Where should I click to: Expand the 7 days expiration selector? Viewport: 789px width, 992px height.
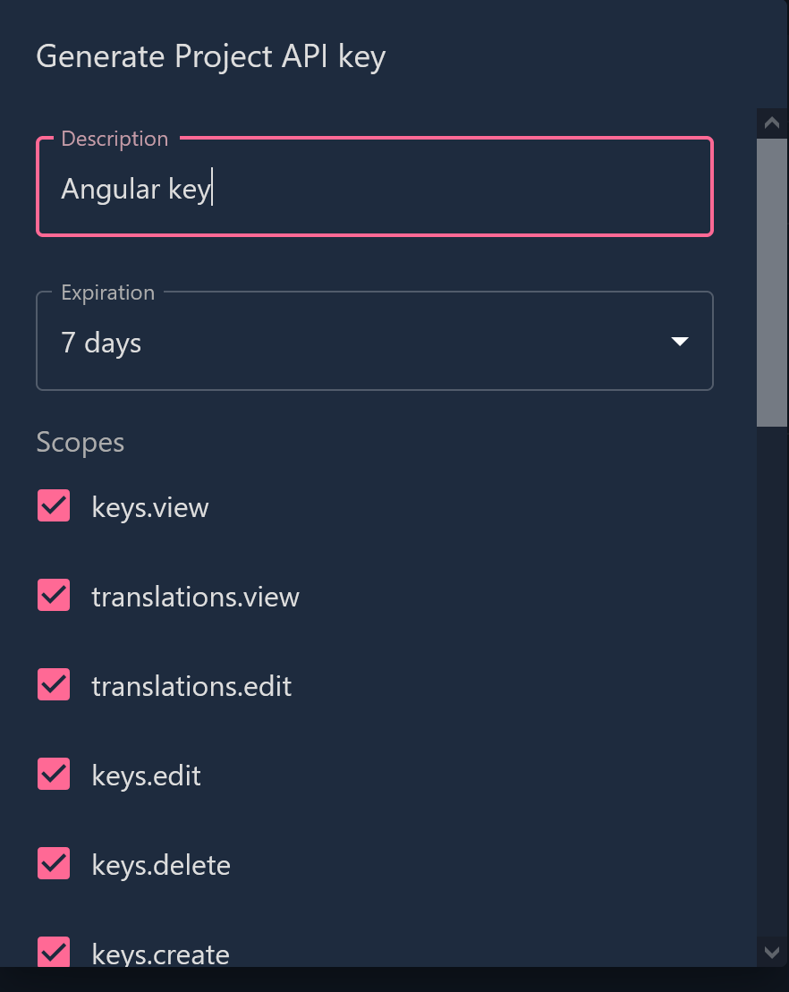pos(376,341)
